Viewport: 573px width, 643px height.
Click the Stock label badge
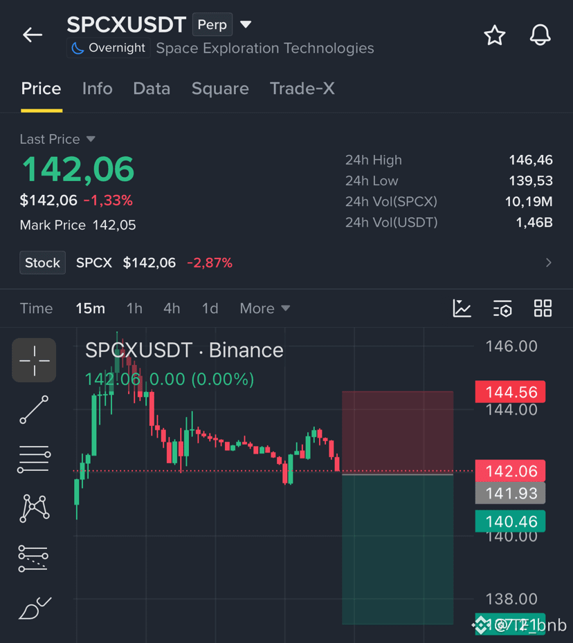(43, 263)
